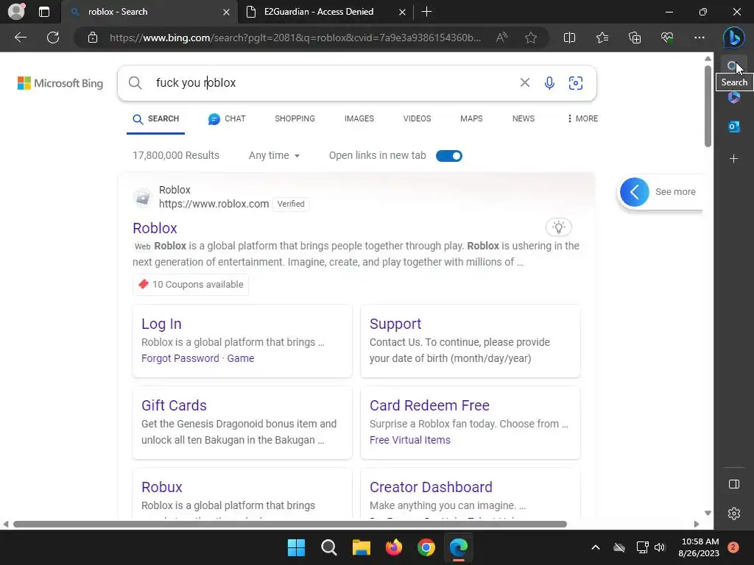Open sidebar settings gear icon
Screen dimensions: 754x565
point(734,514)
